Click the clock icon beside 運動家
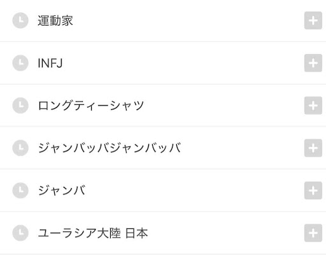326x255 pixels. tap(20, 20)
